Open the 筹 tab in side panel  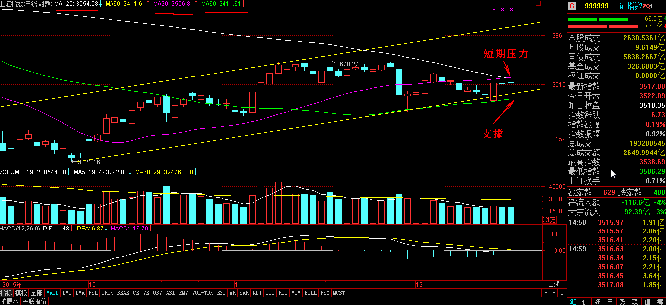click(x=660, y=301)
